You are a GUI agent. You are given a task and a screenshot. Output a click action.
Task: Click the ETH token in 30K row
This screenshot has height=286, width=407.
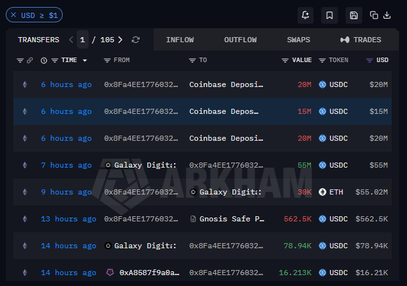point(331,192)
